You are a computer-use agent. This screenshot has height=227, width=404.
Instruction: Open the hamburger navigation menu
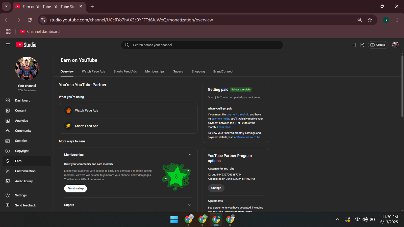click(x=8, y=45)
